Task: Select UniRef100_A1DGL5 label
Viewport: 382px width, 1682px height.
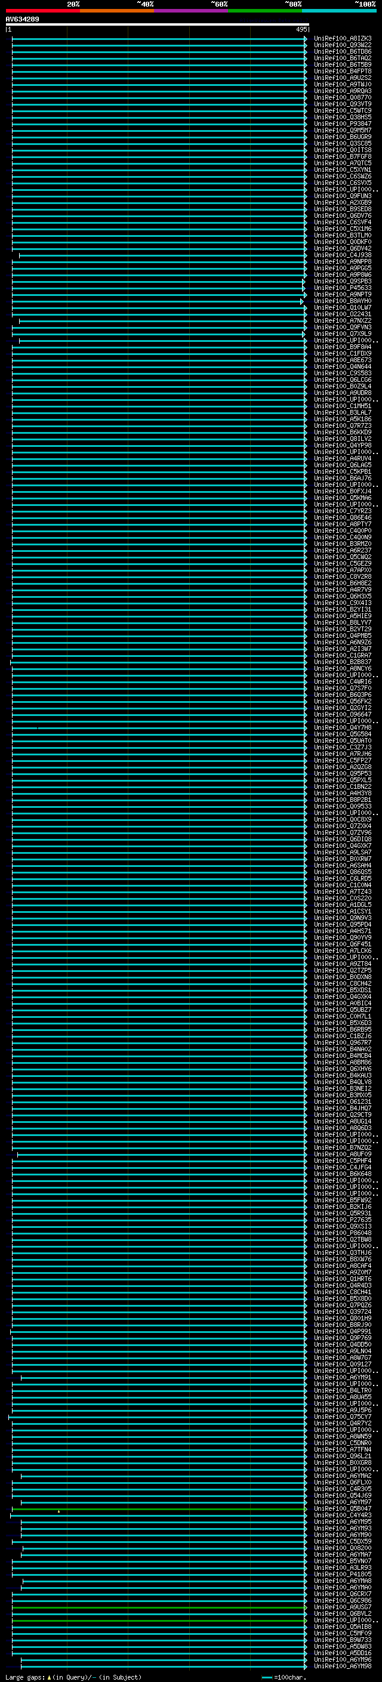Action: (x=343, y=905)
